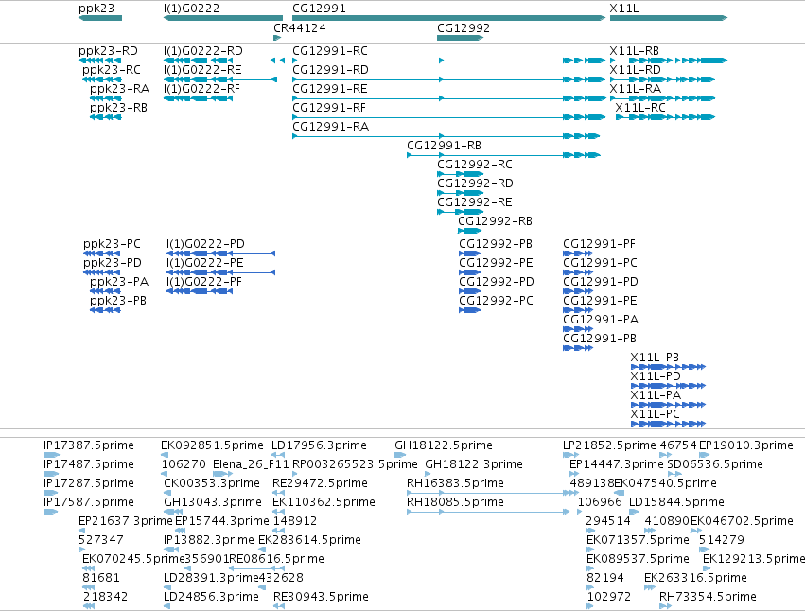Click EST IP17387.5prime
Image resolution: width=805 pixels, height=611 pixels.
(51, 455)
